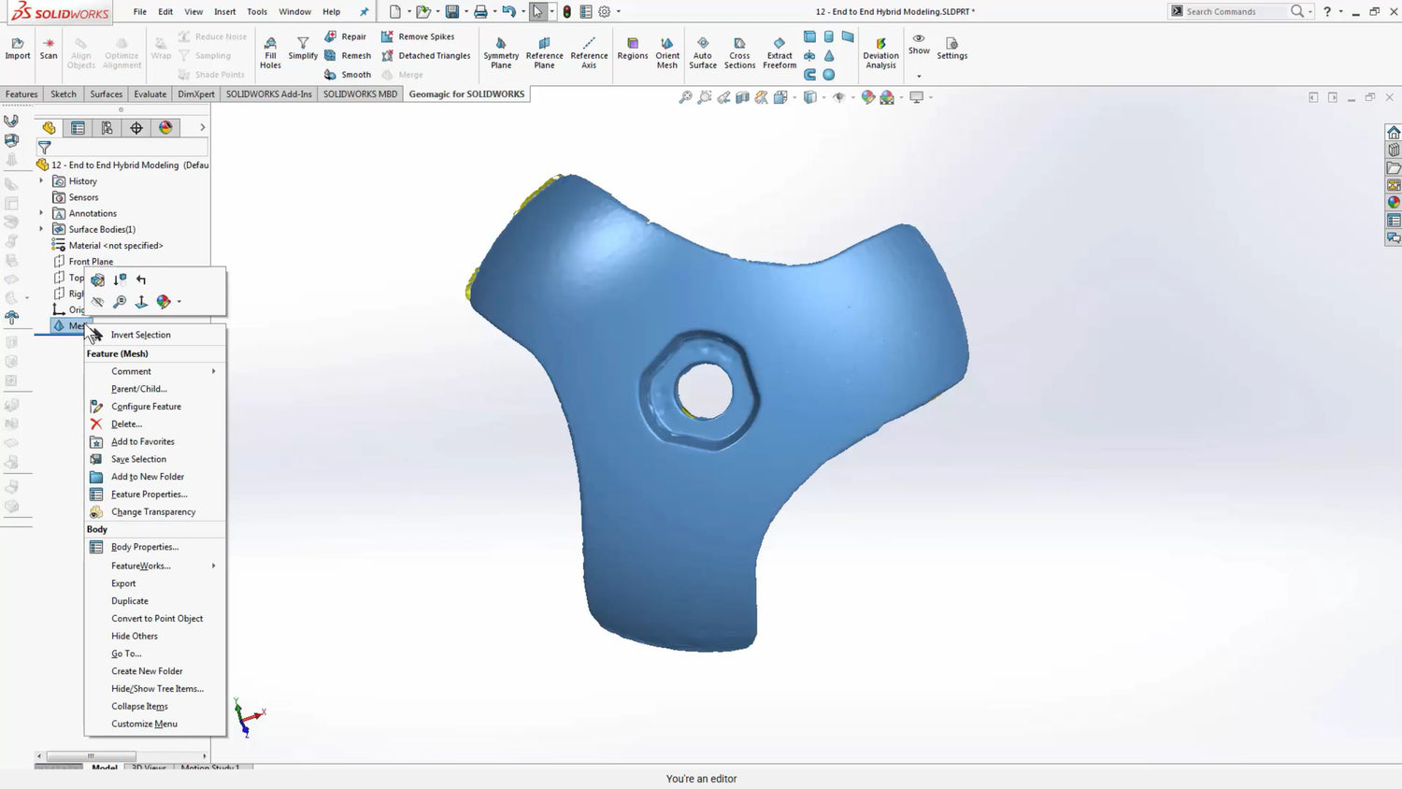This screenshot has width=1402, height=789.
Task: Open the Show dropdown in ribbon
Action: pyautogui.click(x=919, y=76)
